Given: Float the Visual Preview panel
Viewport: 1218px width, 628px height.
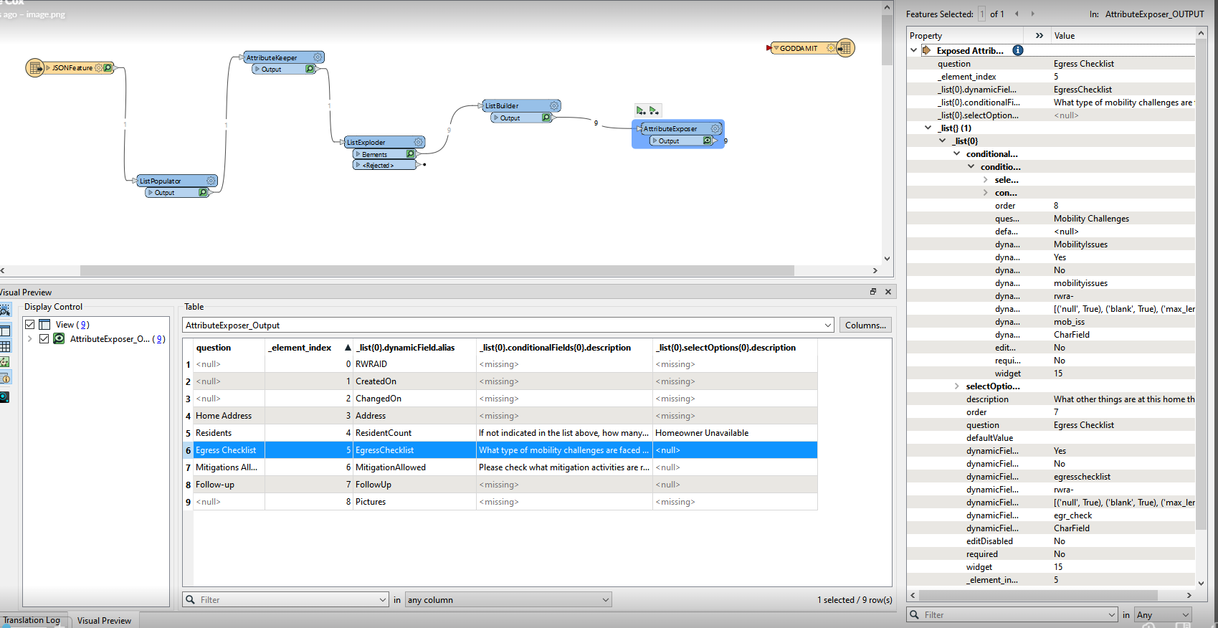Looking at the screenshot, I should point(873,292).
